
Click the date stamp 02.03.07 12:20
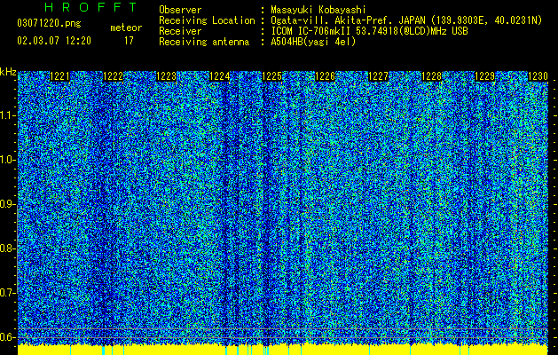coord(54,41)
